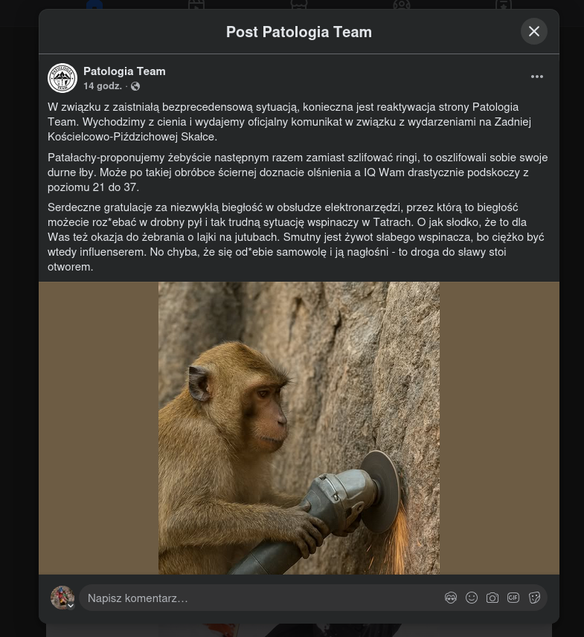
Task: Close the Post Patologia Team dialog
Action: click(x=533, y=31)
